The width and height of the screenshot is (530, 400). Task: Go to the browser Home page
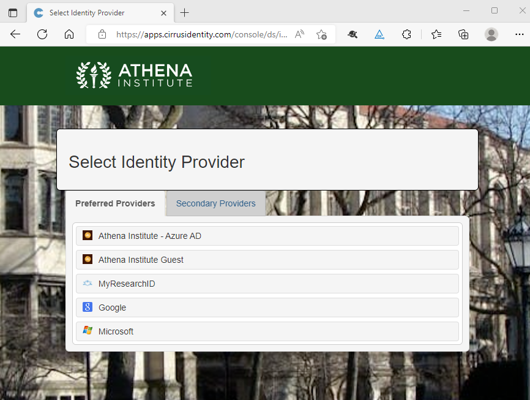click(69, 34)
